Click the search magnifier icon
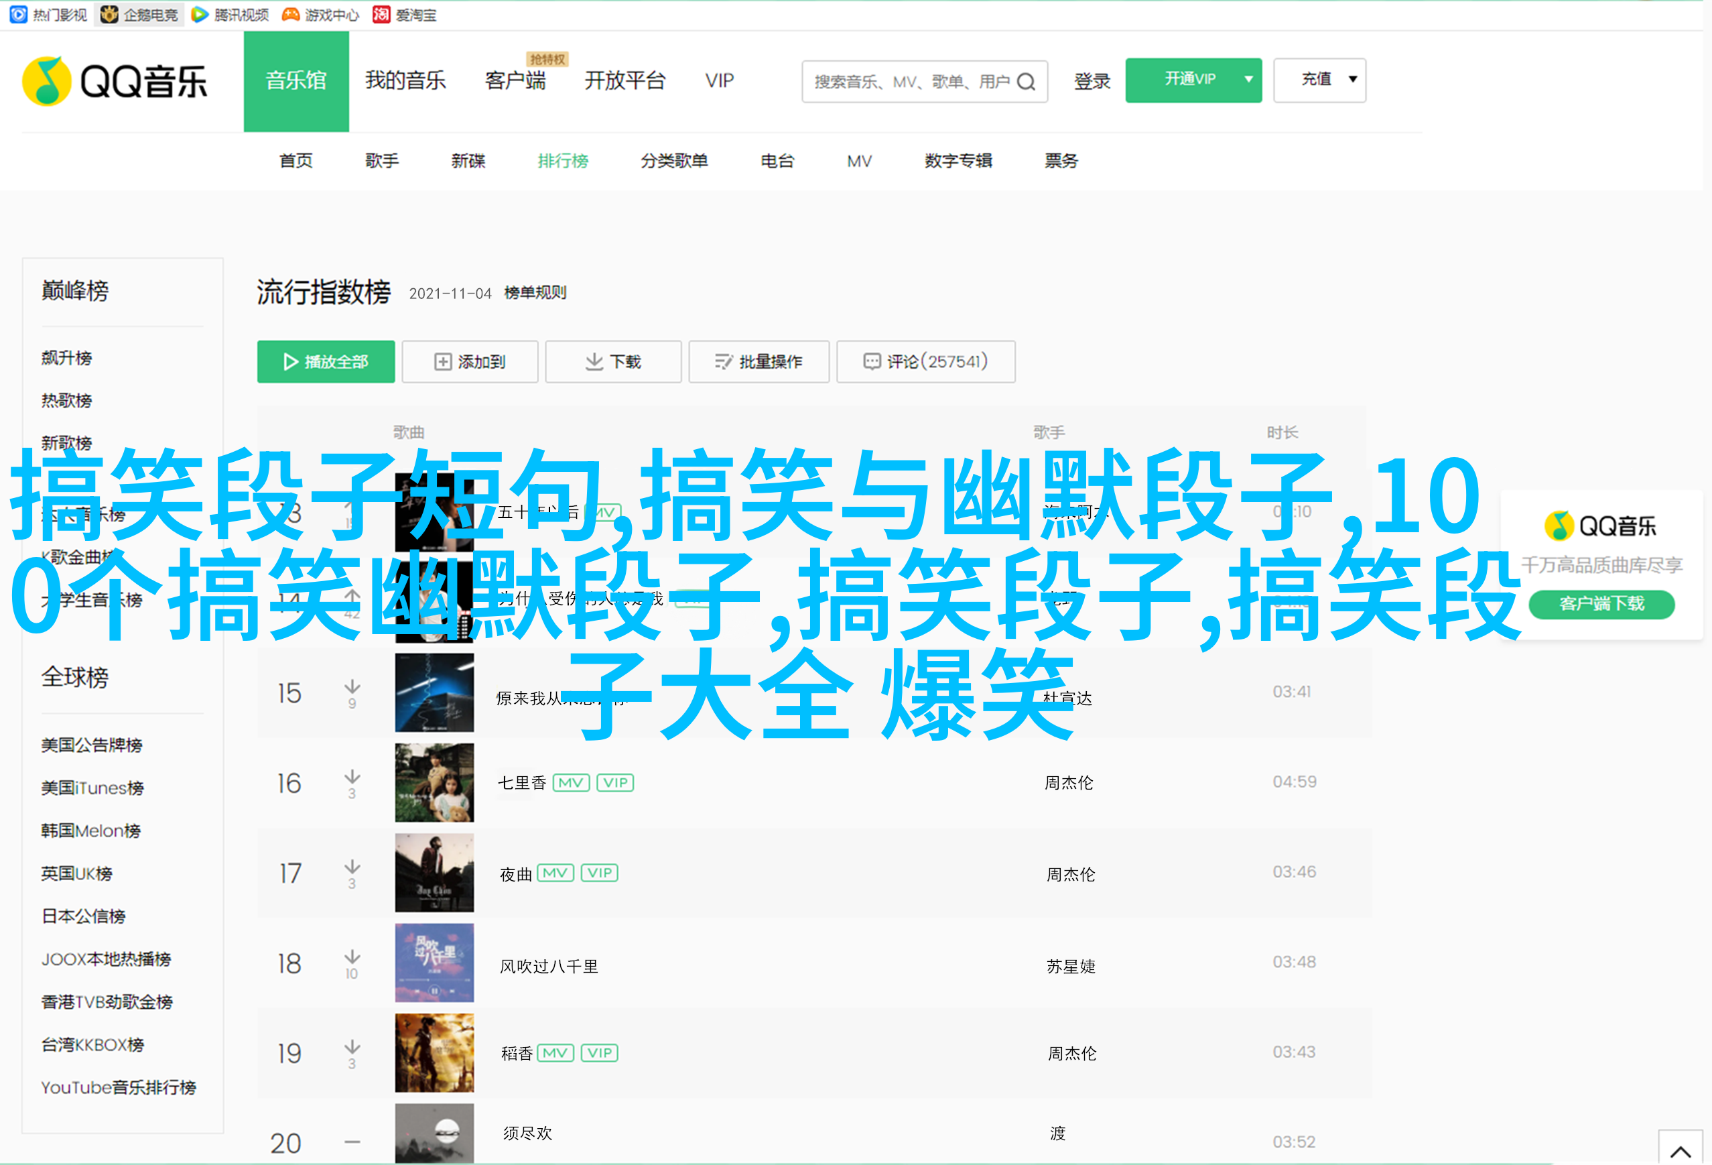Image resolution: width=1712 pixels, height=1165 pixels. 1025,82
